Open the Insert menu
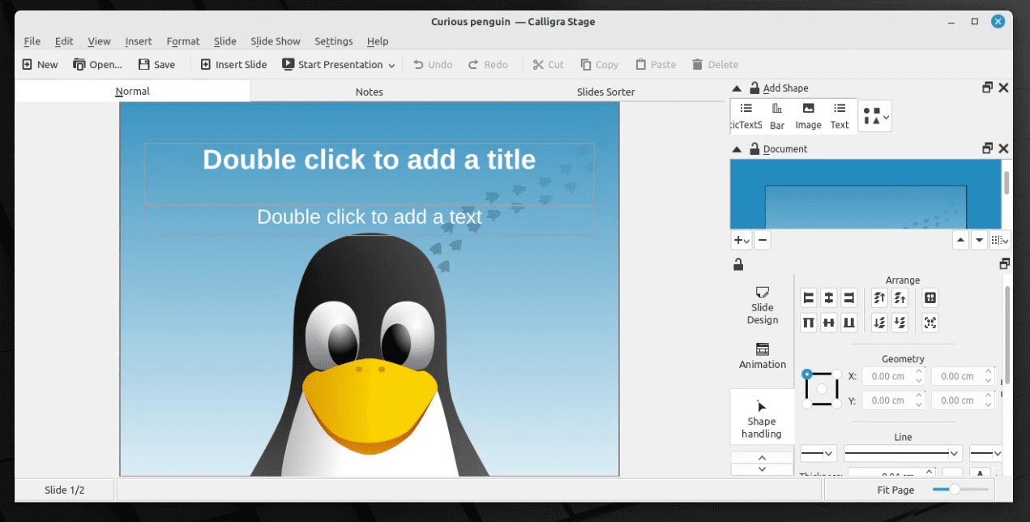The height and width of the screenshot is (522, 1030). tap(139, 41)
